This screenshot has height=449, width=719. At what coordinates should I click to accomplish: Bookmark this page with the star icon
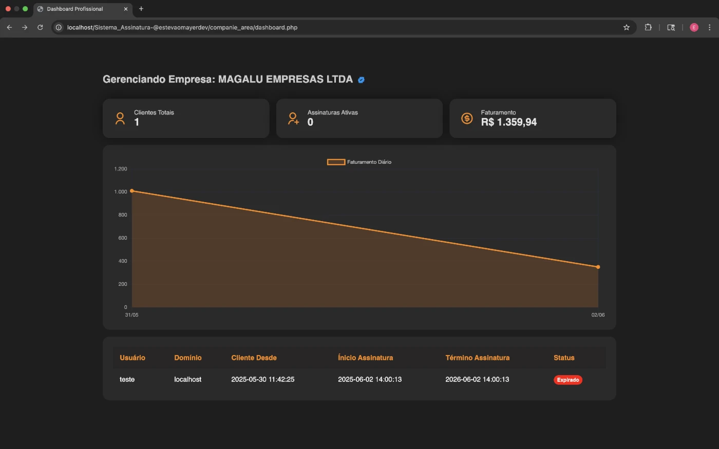coord(627,27)
